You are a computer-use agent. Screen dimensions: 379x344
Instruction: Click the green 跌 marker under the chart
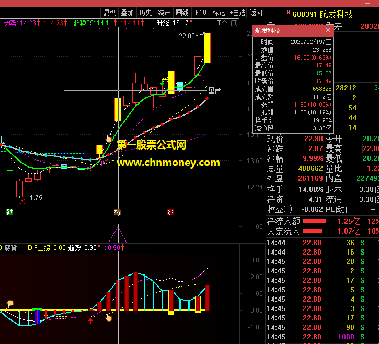[x=10, y=212]
